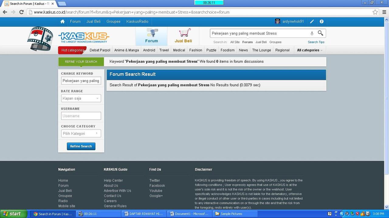This screenshot has height=218, width=389.
Task: Open the help question mark icon
Action: [322, 21]
